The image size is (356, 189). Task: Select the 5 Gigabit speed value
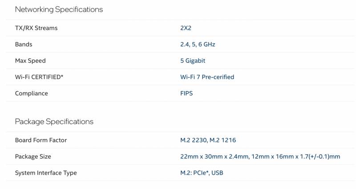[193, 60]
